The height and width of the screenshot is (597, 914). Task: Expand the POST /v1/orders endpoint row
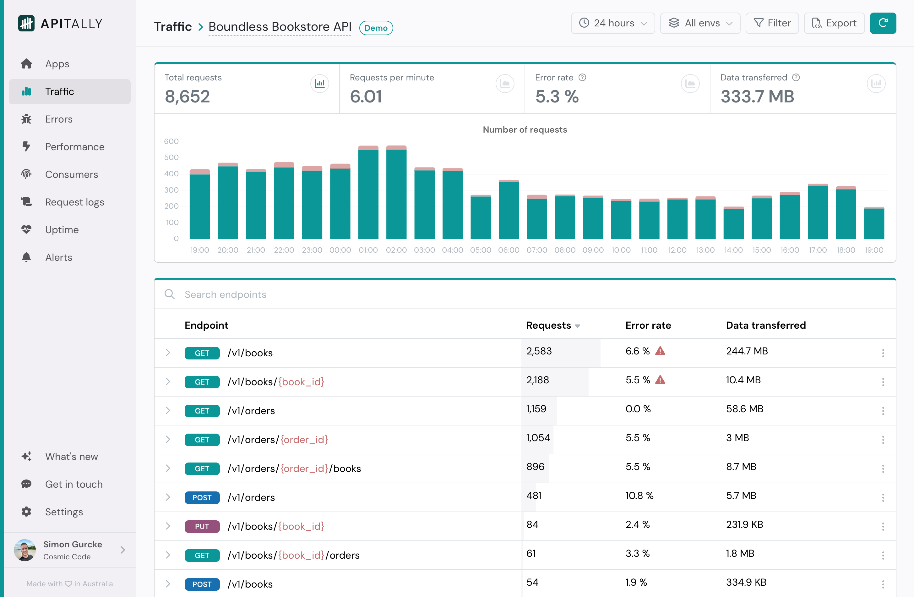[168, 497]
